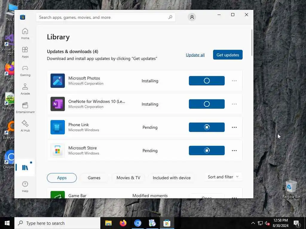Screen dimensions: 306x229
Task: Click the Game Bar app icon
Action: coord(58,195)
